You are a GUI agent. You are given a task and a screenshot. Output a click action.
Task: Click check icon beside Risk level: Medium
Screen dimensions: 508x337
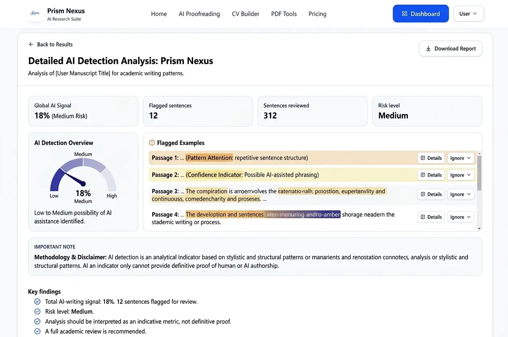37,311
